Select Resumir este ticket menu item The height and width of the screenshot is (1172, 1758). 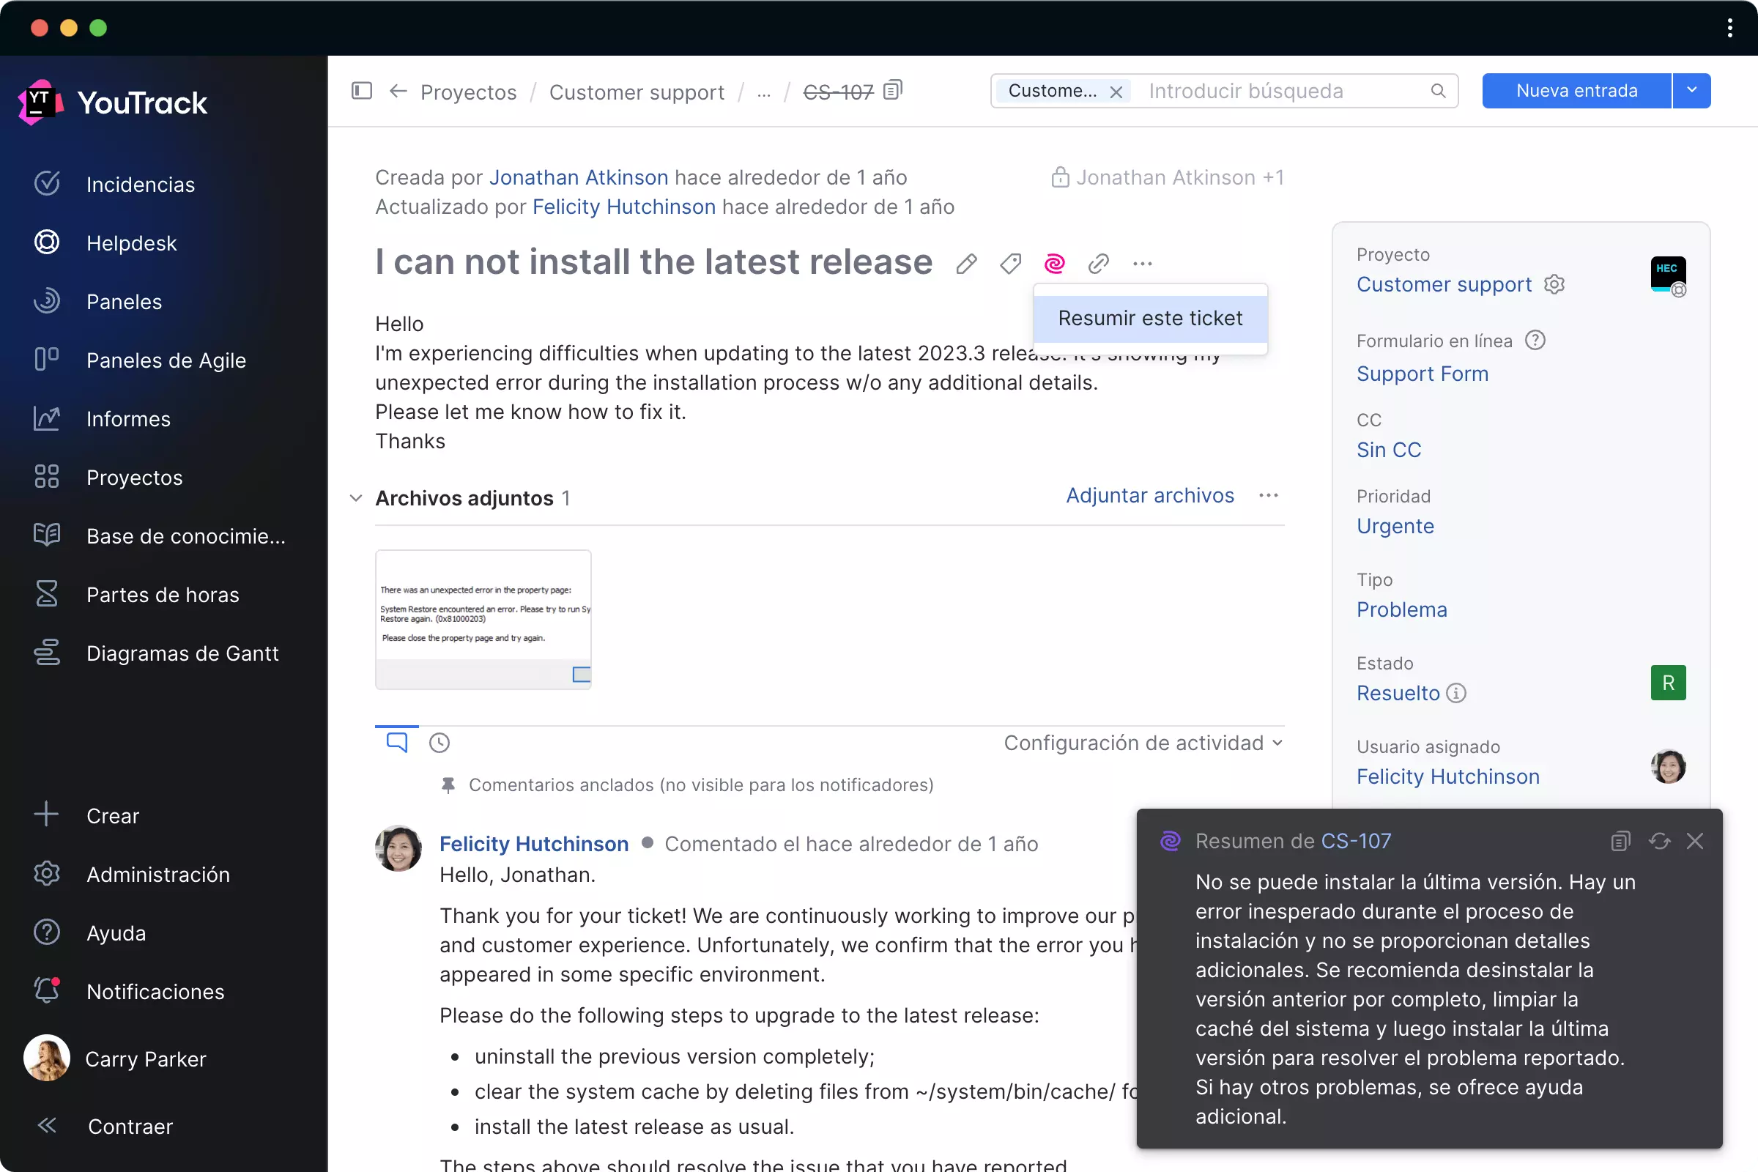(x=1149, y=319)
